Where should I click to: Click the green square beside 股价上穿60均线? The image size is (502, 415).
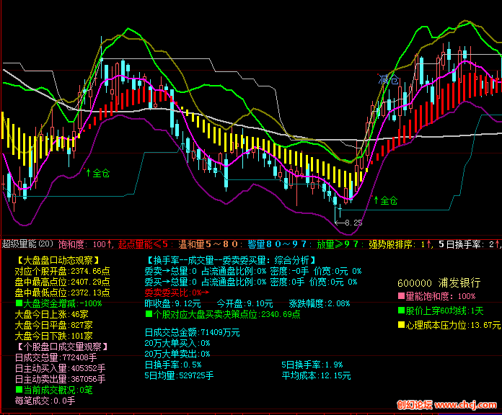click(x=401, y=311)
